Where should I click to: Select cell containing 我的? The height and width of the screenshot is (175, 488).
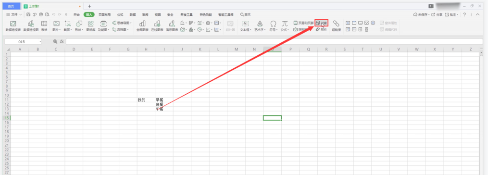tap(146, 100)
